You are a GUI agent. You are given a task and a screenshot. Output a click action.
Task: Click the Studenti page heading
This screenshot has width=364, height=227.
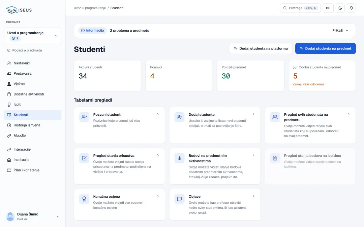pos(89,49)
